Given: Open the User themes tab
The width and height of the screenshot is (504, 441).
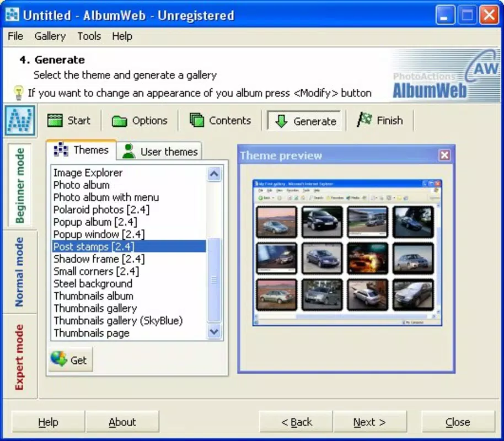Looking at the screenshot, I should click(x=160, y=152).
